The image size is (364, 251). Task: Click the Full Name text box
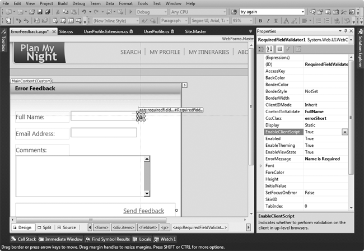coord(104,115)
